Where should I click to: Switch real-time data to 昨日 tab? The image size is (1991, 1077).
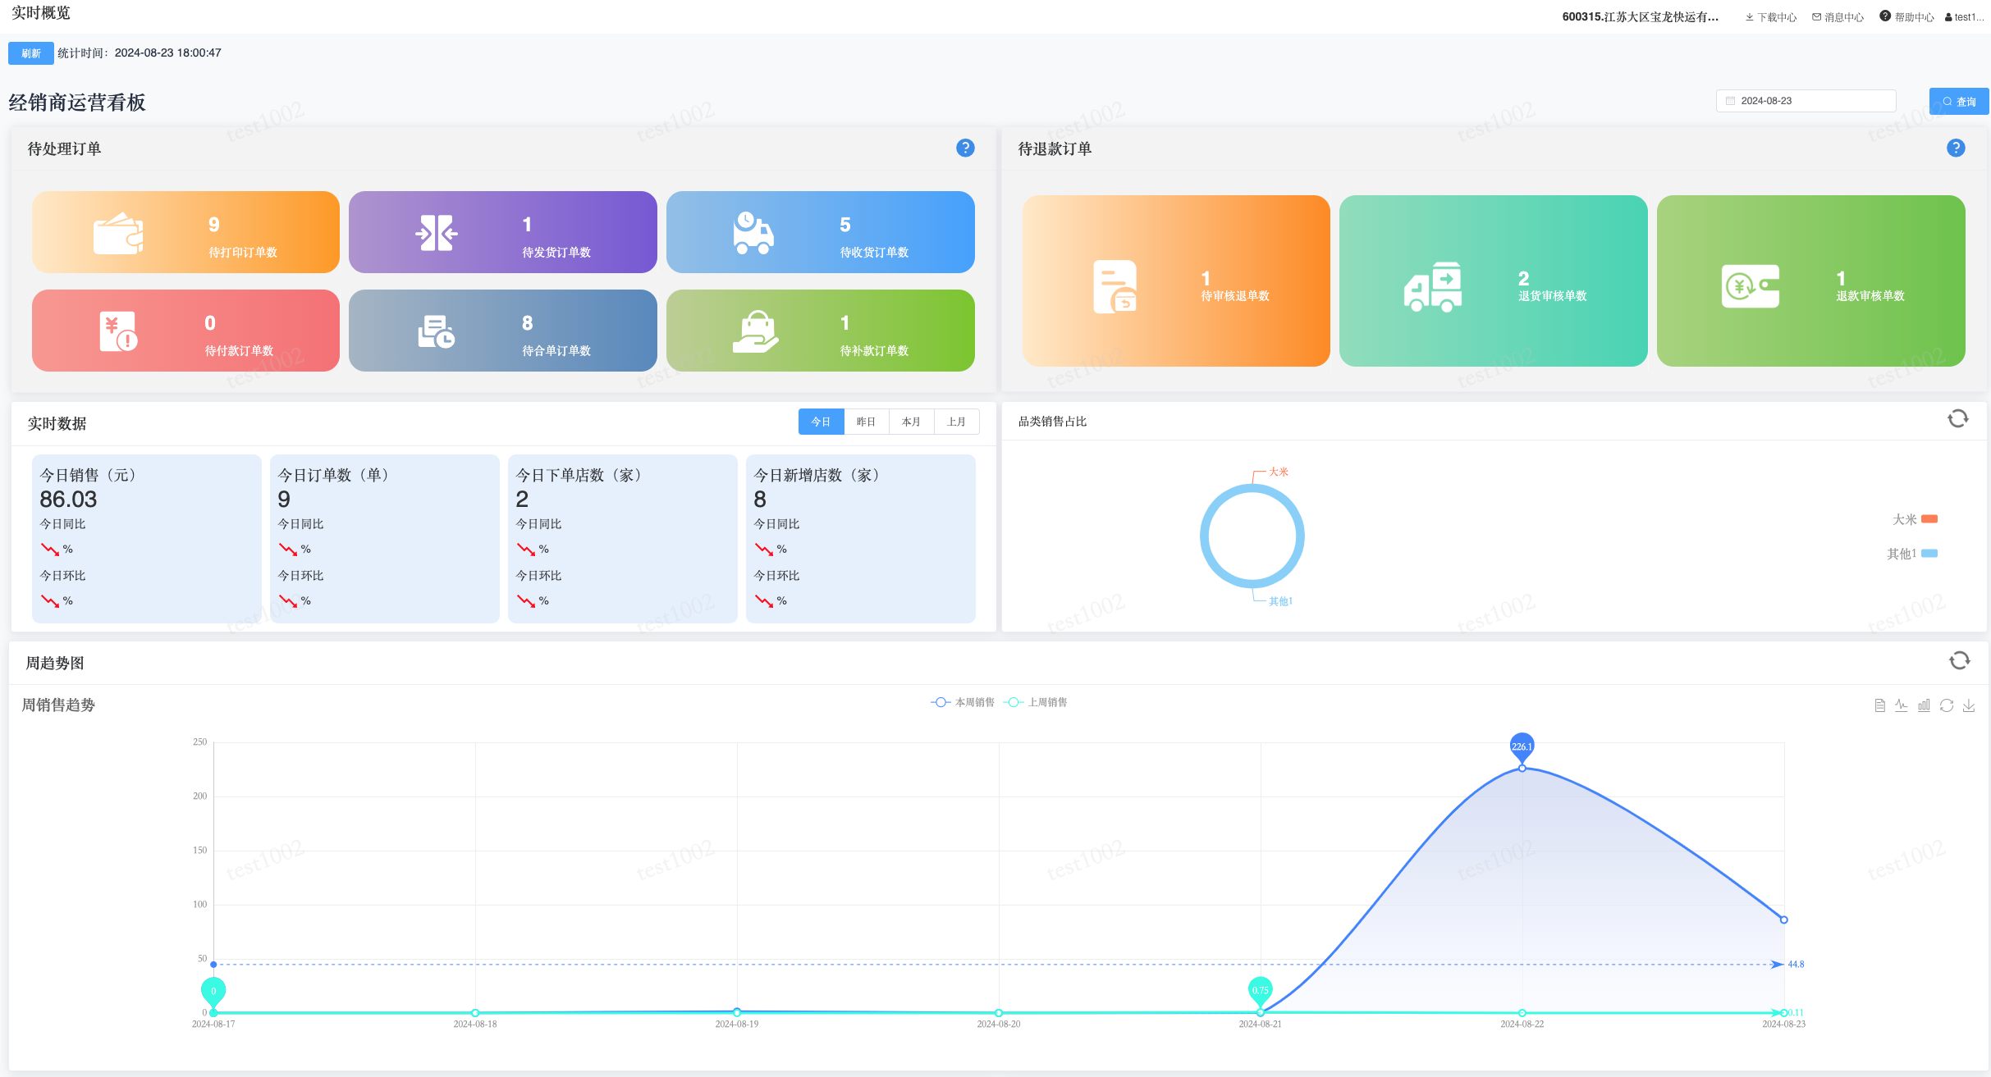click(x=866, y=422)
